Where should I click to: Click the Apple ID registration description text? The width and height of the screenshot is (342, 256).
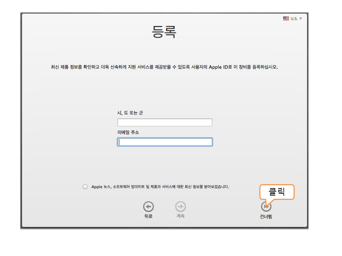coord(164,67)
